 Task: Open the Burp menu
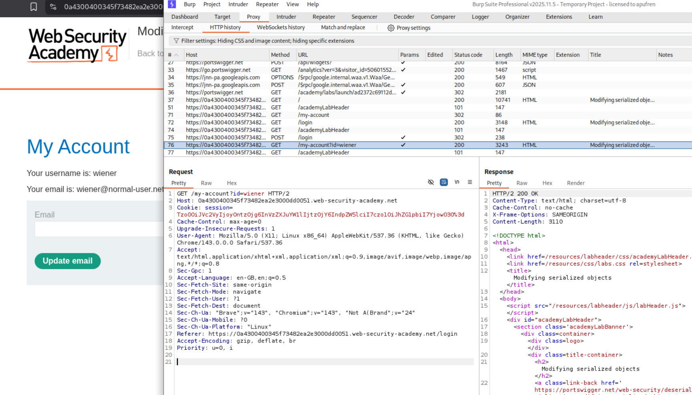tap(190, 4)
